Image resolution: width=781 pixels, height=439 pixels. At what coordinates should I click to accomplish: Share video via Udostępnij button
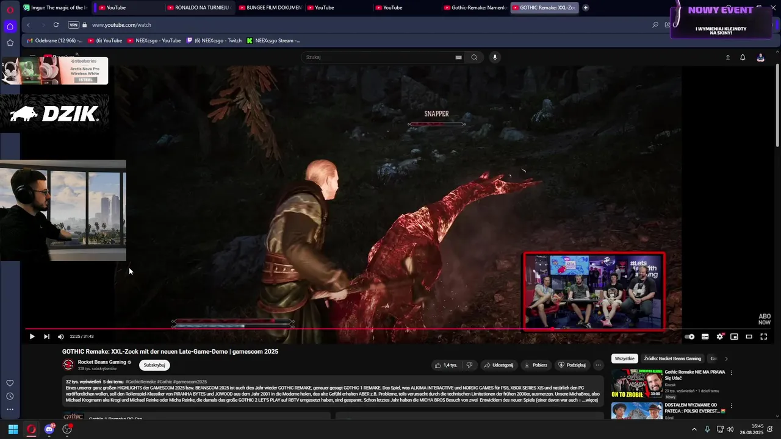[498, 365]
